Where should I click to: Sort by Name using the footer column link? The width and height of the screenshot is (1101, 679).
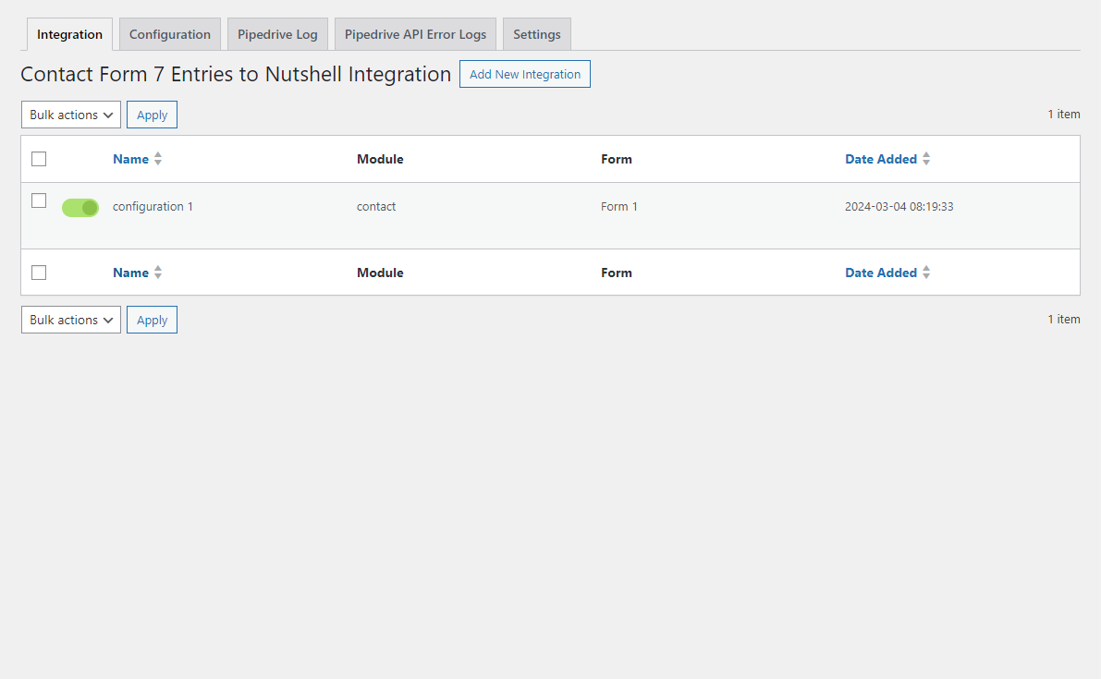pos(138,273)
